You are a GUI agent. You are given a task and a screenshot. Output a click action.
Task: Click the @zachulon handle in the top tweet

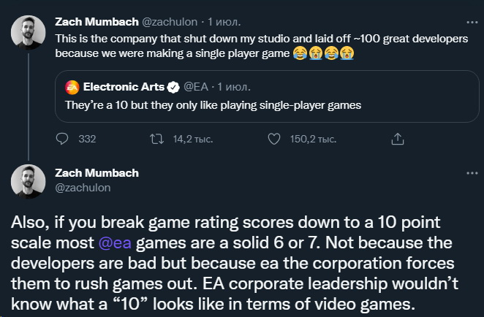(174, 22)
